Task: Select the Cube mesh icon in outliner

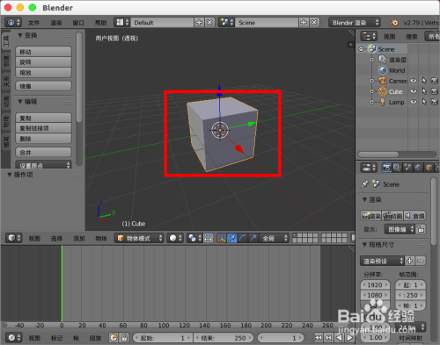Action: click(x=383, y=91)
